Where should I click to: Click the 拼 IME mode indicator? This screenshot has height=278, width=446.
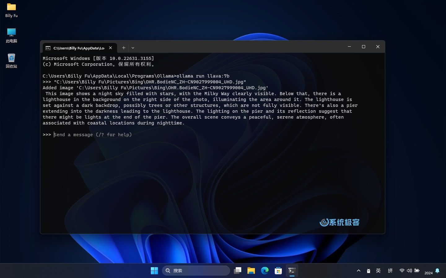click(390, 271)
